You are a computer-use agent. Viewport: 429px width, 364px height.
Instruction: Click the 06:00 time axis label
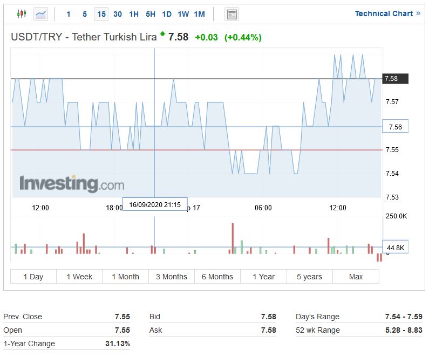coord(263,208)
